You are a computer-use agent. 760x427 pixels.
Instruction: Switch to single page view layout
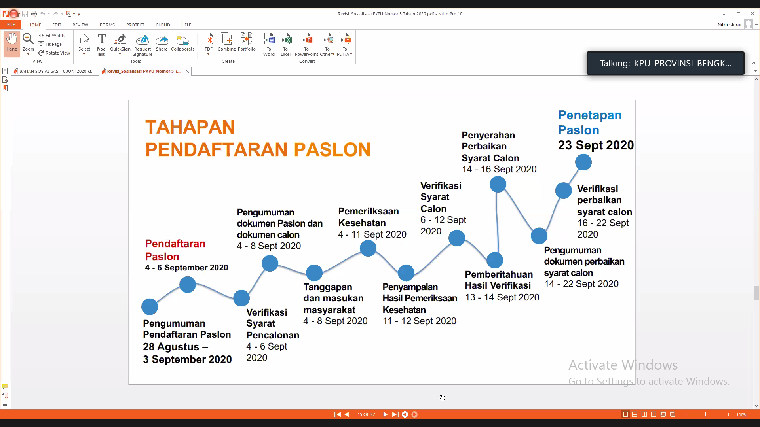(625, 414)
